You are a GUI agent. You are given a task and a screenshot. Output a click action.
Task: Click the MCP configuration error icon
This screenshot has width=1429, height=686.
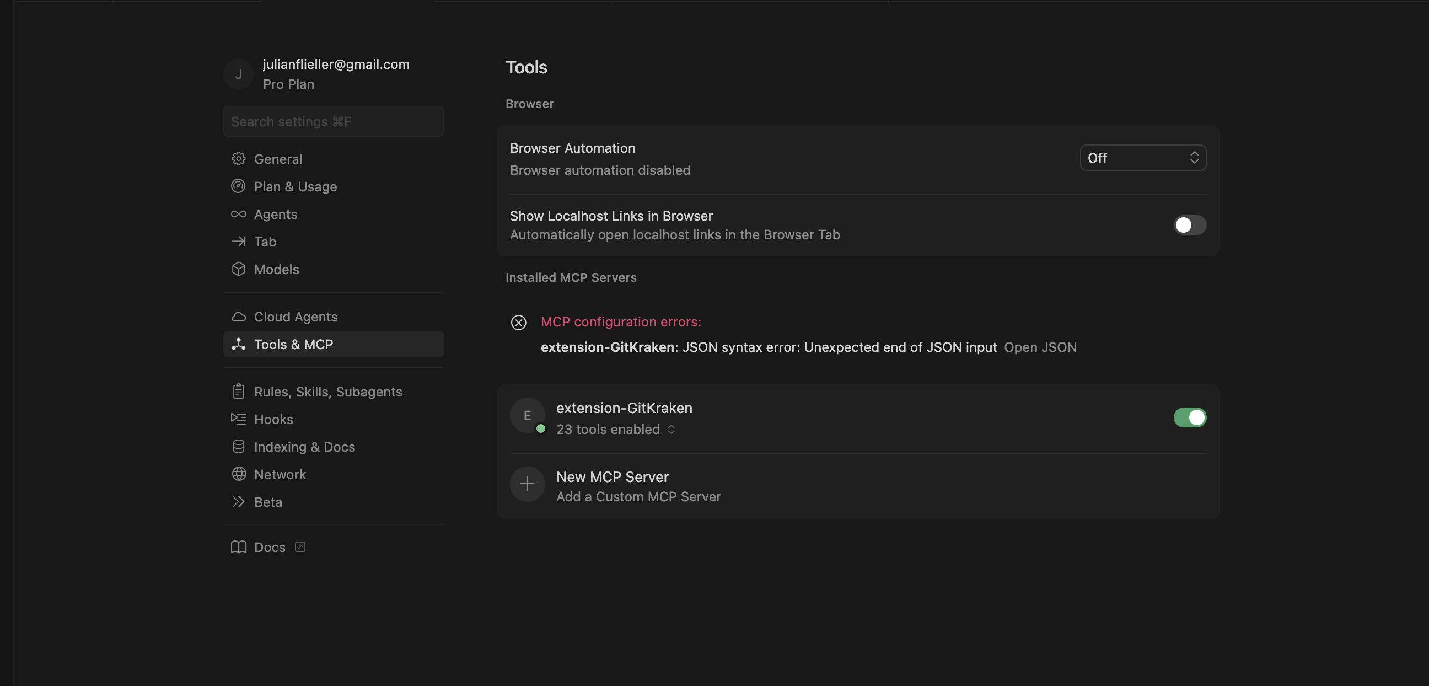[x=519, y=323]
